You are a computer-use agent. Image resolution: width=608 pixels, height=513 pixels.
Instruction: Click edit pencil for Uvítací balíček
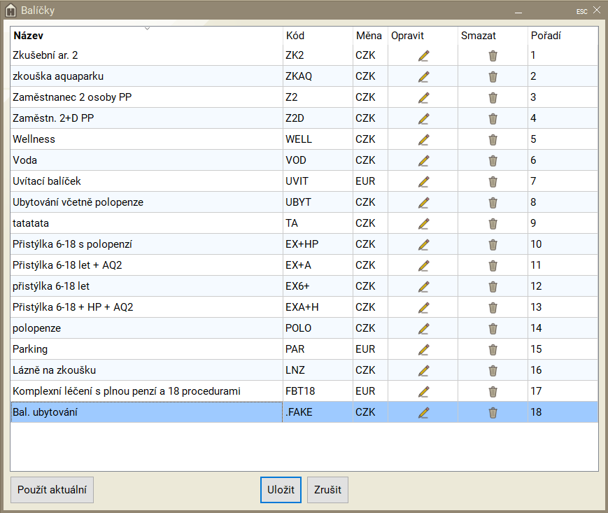pos(423,181)
